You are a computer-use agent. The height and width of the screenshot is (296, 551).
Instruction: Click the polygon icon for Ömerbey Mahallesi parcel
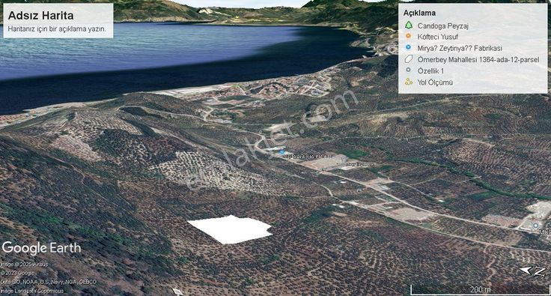[408, 59]
